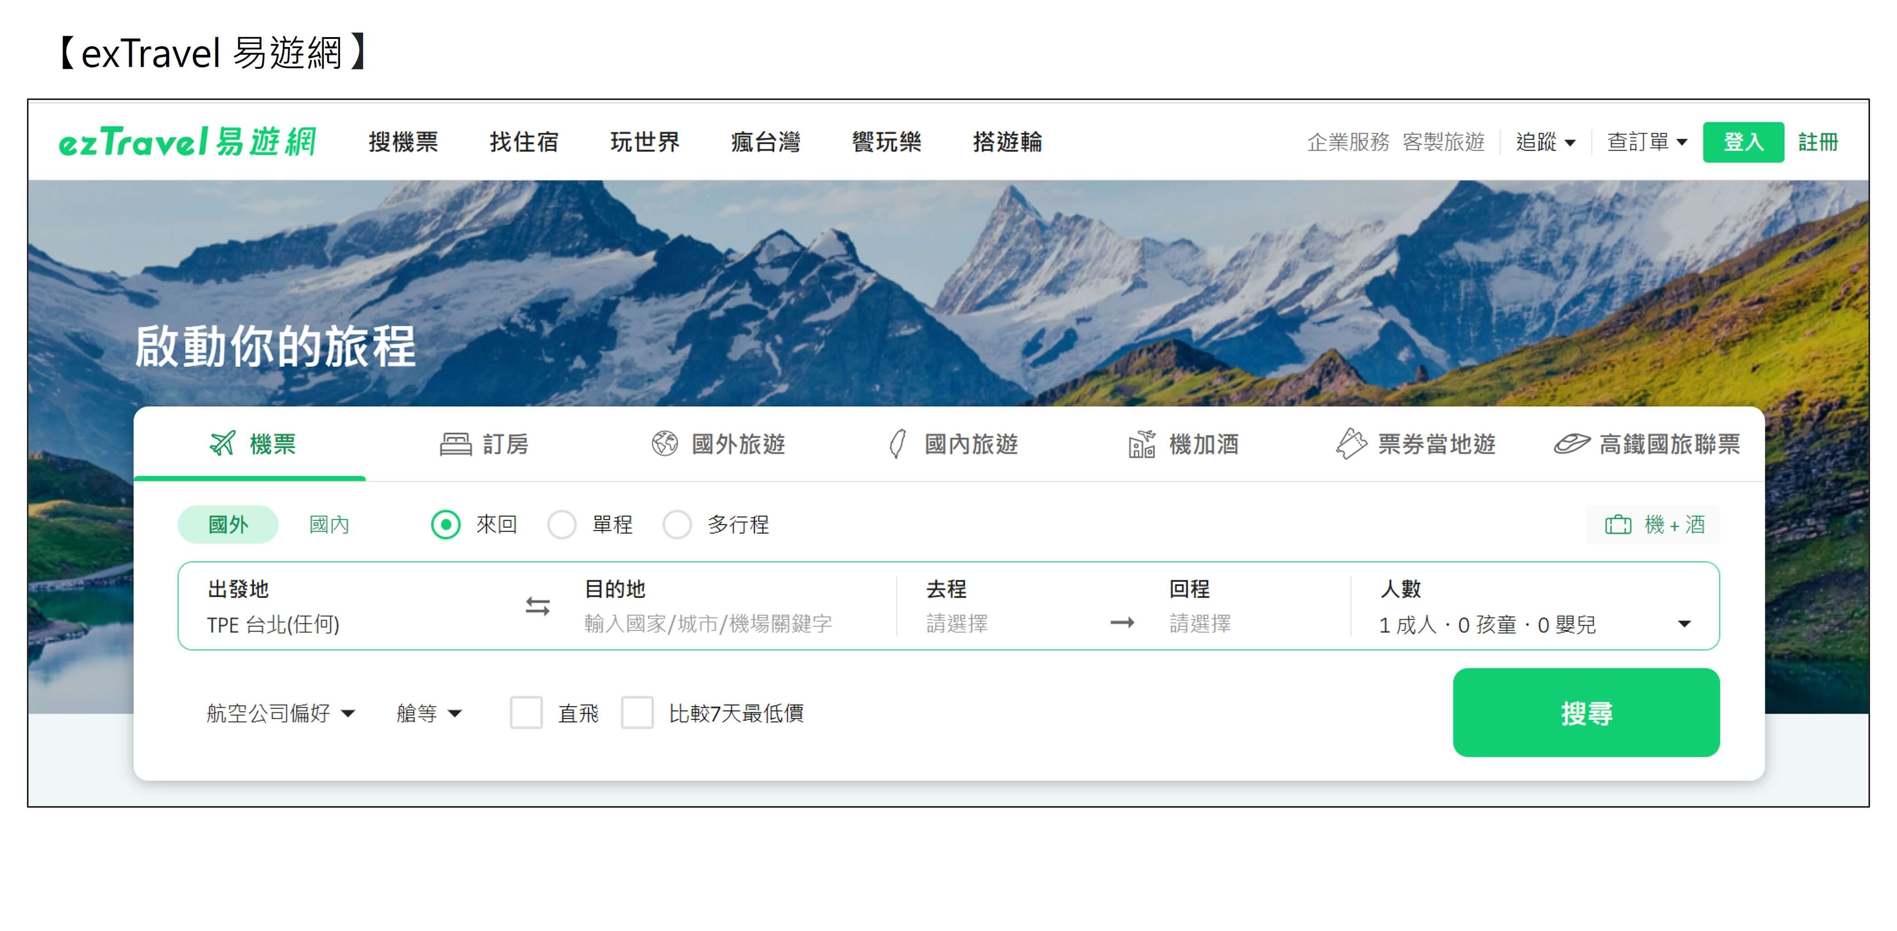This screenshot has width=1897, height=931.
Task: Choose the 回程 return date field
Action: 1252,607
